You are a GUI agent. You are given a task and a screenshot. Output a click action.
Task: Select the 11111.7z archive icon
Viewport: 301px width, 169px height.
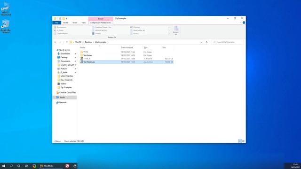[x=81, y=58]
